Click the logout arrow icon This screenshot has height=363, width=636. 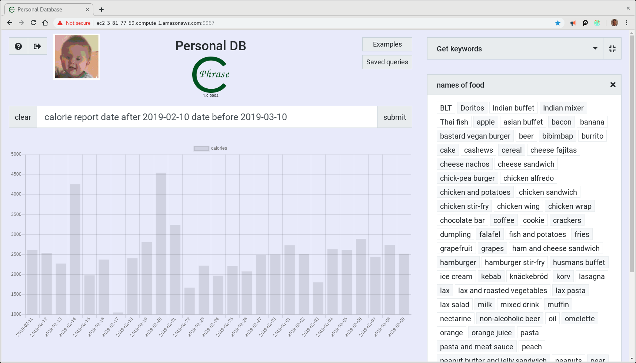(x=37, y=46)
